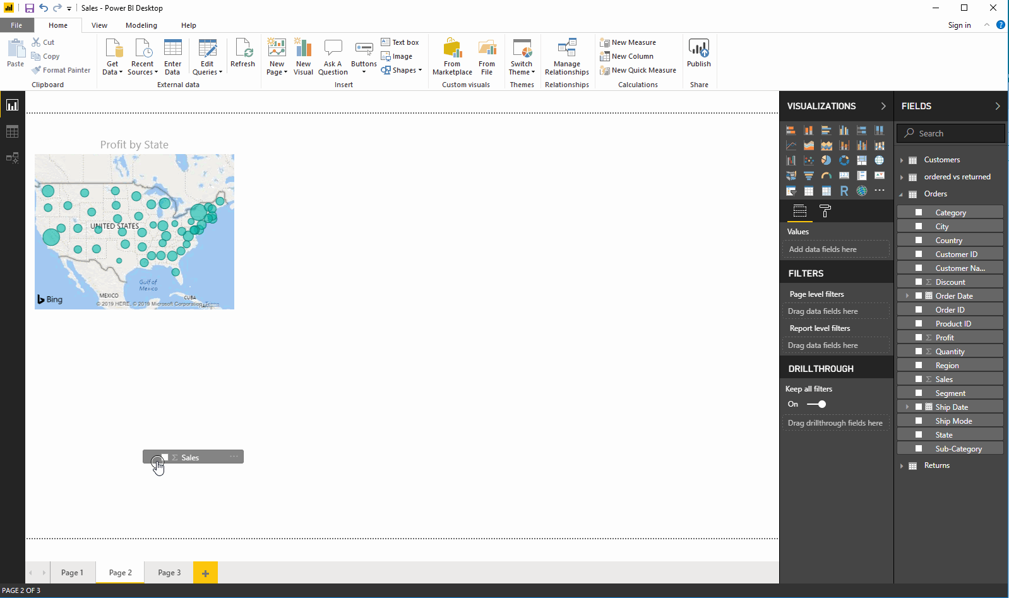The image size is (1009, 598).
Task: Select the Profit by State map visual
Action: point(134,232)
